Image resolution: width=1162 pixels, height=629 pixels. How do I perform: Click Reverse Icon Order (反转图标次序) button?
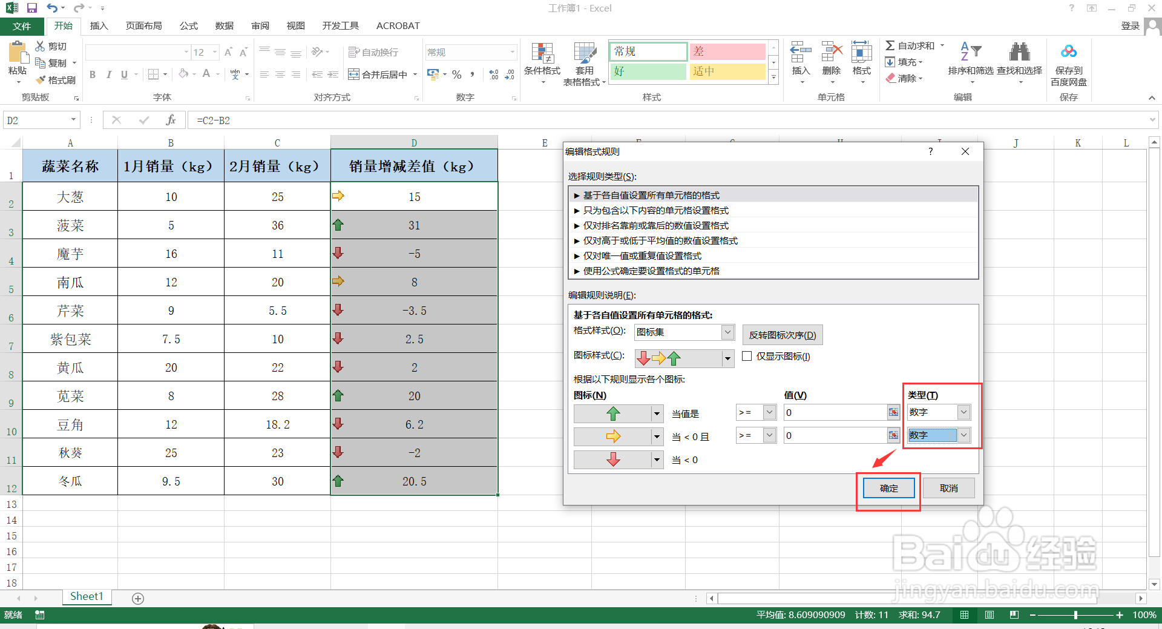point(783,335)
